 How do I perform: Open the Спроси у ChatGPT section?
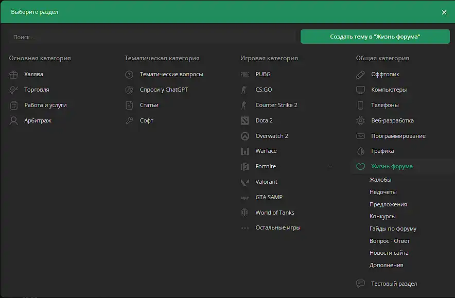[164, 90]
